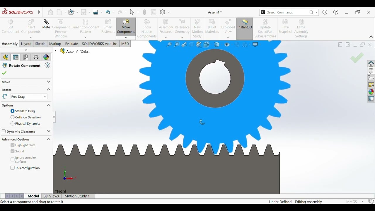The image size is (375, 211).
Task: Click the Select cursor tool
Action: coord(132,12)
